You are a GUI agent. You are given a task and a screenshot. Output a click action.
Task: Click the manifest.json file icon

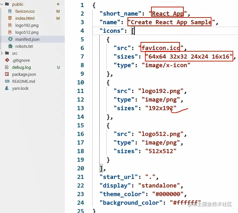[x=10, y=39]
